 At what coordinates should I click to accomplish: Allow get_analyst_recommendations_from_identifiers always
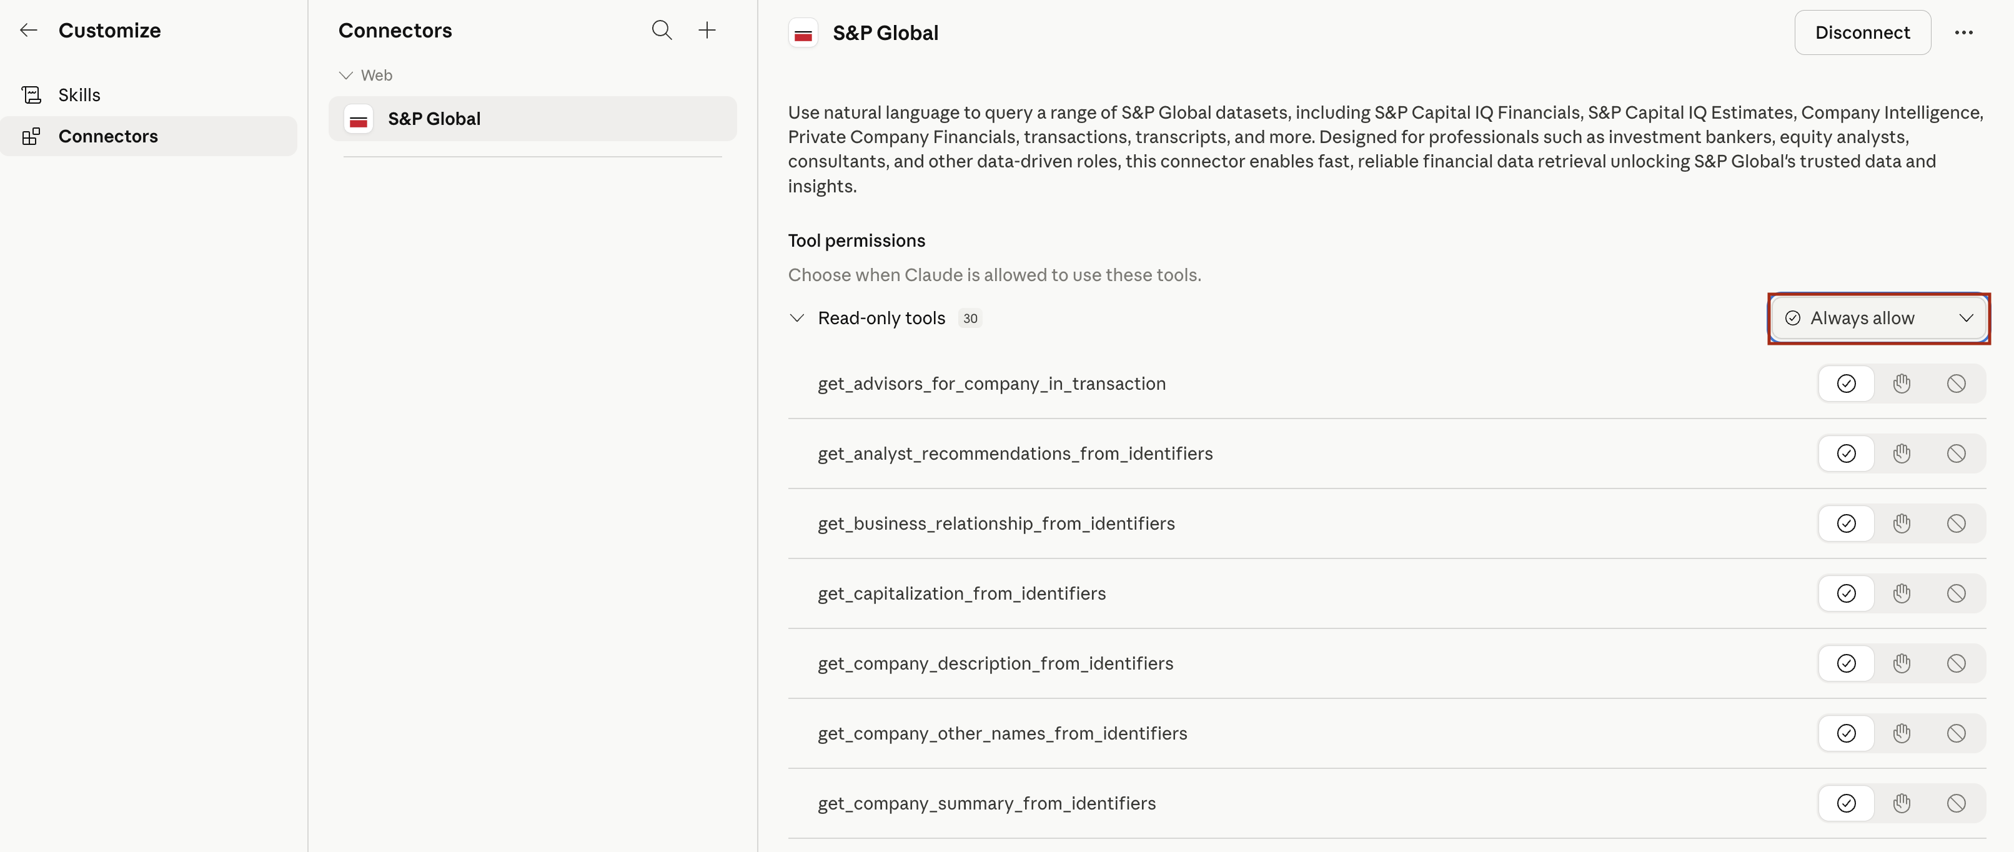pos(1846,453)
